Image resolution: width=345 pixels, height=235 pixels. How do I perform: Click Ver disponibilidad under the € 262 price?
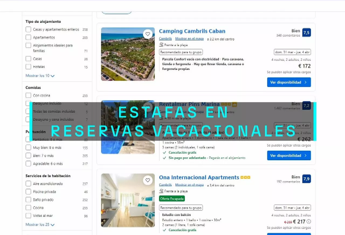pos(289,156)
